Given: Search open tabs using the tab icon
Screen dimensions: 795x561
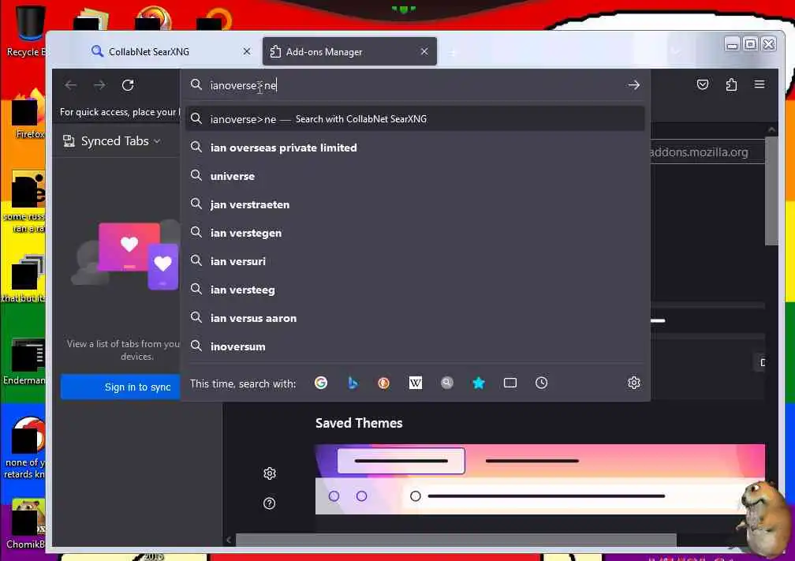Looking at the screenshot, I should point(510,383).
